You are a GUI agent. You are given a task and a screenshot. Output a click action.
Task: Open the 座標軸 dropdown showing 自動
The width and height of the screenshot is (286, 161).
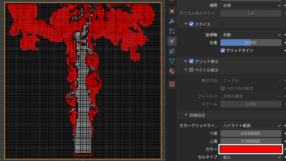click(x=251, y=35)
